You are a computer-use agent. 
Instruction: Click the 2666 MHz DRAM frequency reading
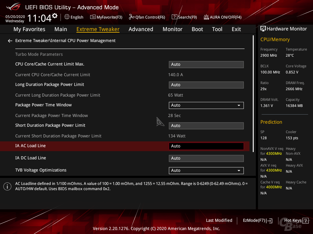[x=294, y=89]
